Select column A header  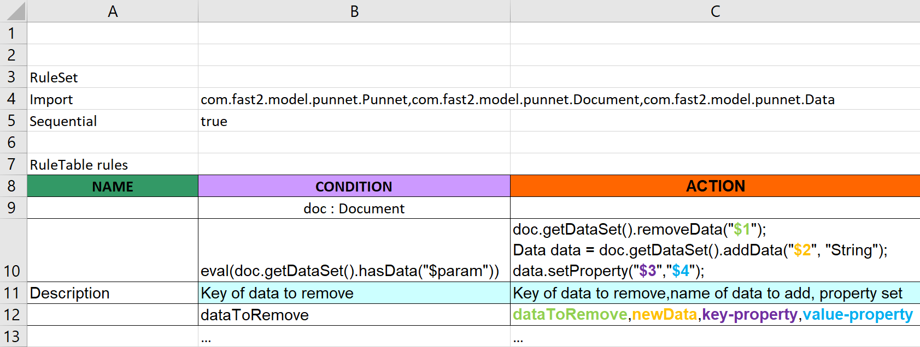click(113, 11)
